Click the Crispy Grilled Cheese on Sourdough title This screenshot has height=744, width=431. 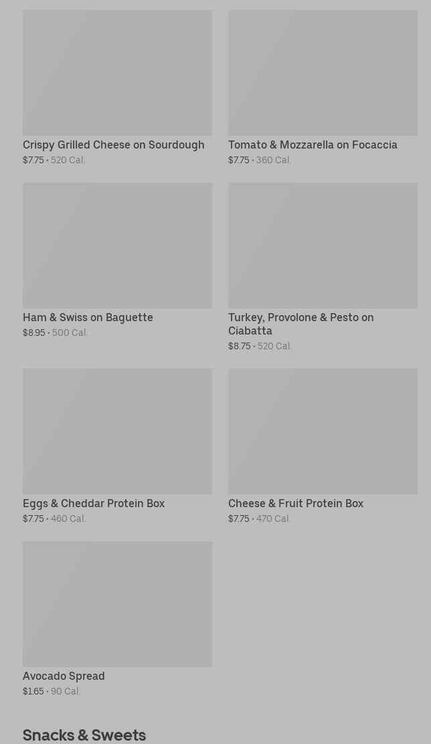[114, 145]
